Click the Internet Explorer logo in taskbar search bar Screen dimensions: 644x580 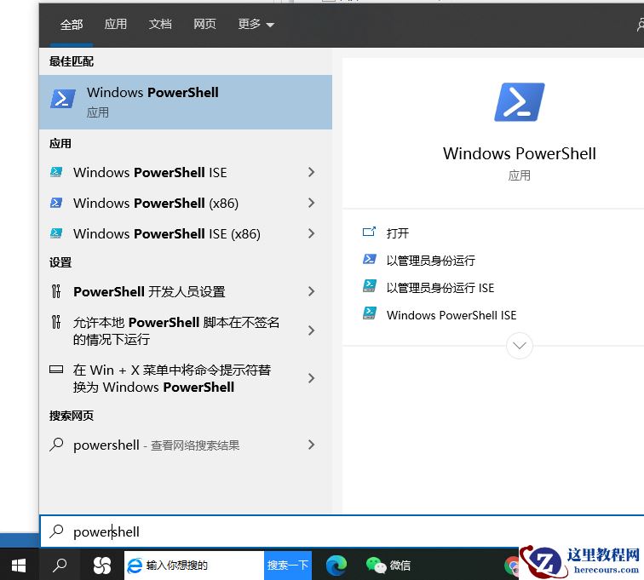tap(135, 566)
